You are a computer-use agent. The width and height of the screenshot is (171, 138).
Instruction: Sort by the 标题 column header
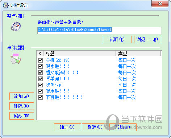tap(80, 54)
